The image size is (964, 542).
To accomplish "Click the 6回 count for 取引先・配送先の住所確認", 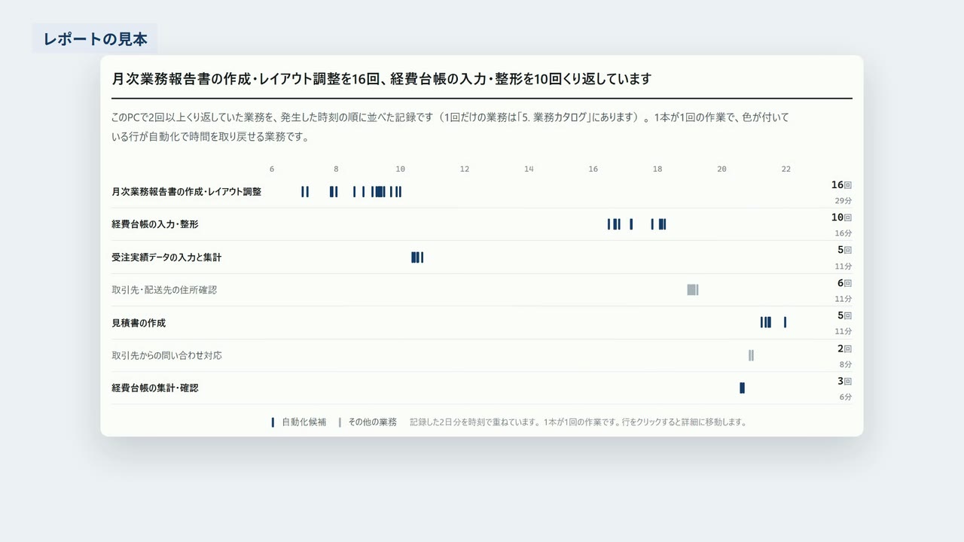I will pyautogui.click(x=844, y=283).
